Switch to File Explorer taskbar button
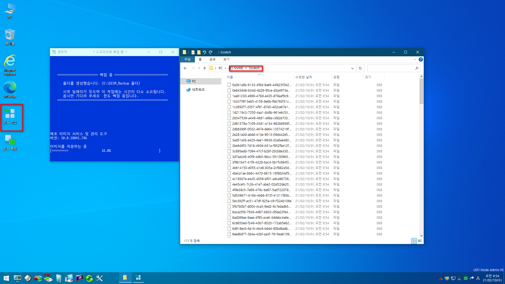The image size is (505, 284). pos(125,278)
